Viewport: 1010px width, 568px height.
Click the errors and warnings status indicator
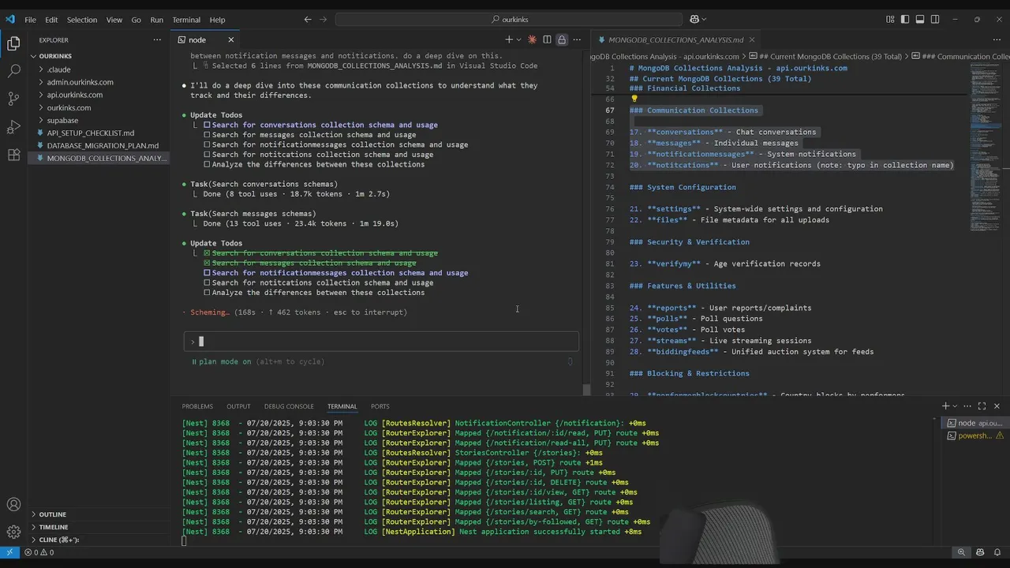coord(39,552)
